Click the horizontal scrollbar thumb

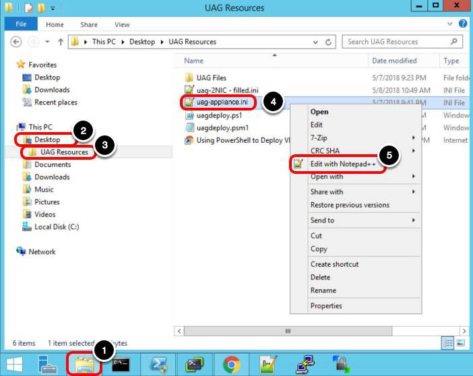288,331
